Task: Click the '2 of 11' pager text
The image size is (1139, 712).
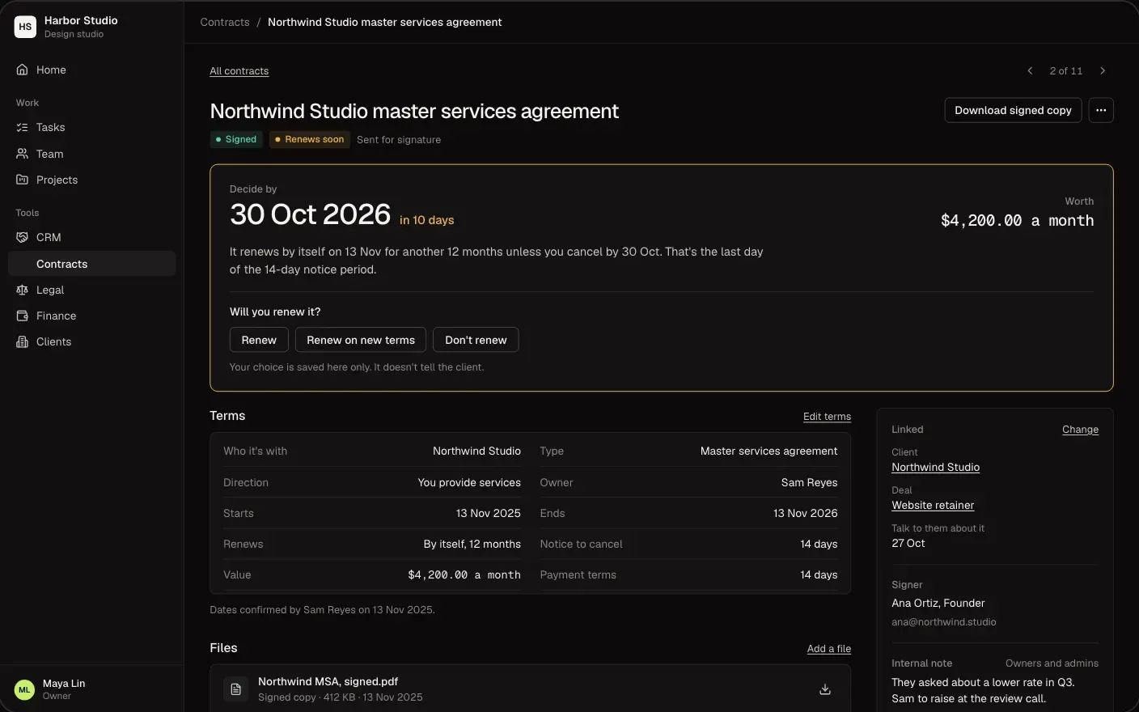Action: [1066, 71]
